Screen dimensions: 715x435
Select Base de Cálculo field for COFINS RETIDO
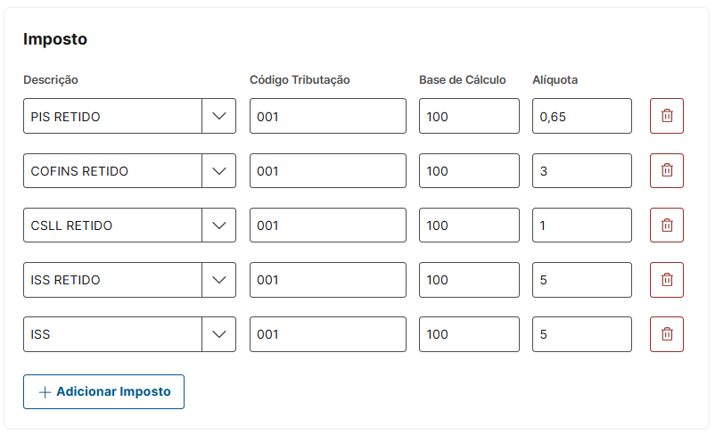point(469,170)
